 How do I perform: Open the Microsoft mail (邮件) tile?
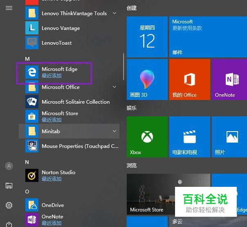coord(208,37)
